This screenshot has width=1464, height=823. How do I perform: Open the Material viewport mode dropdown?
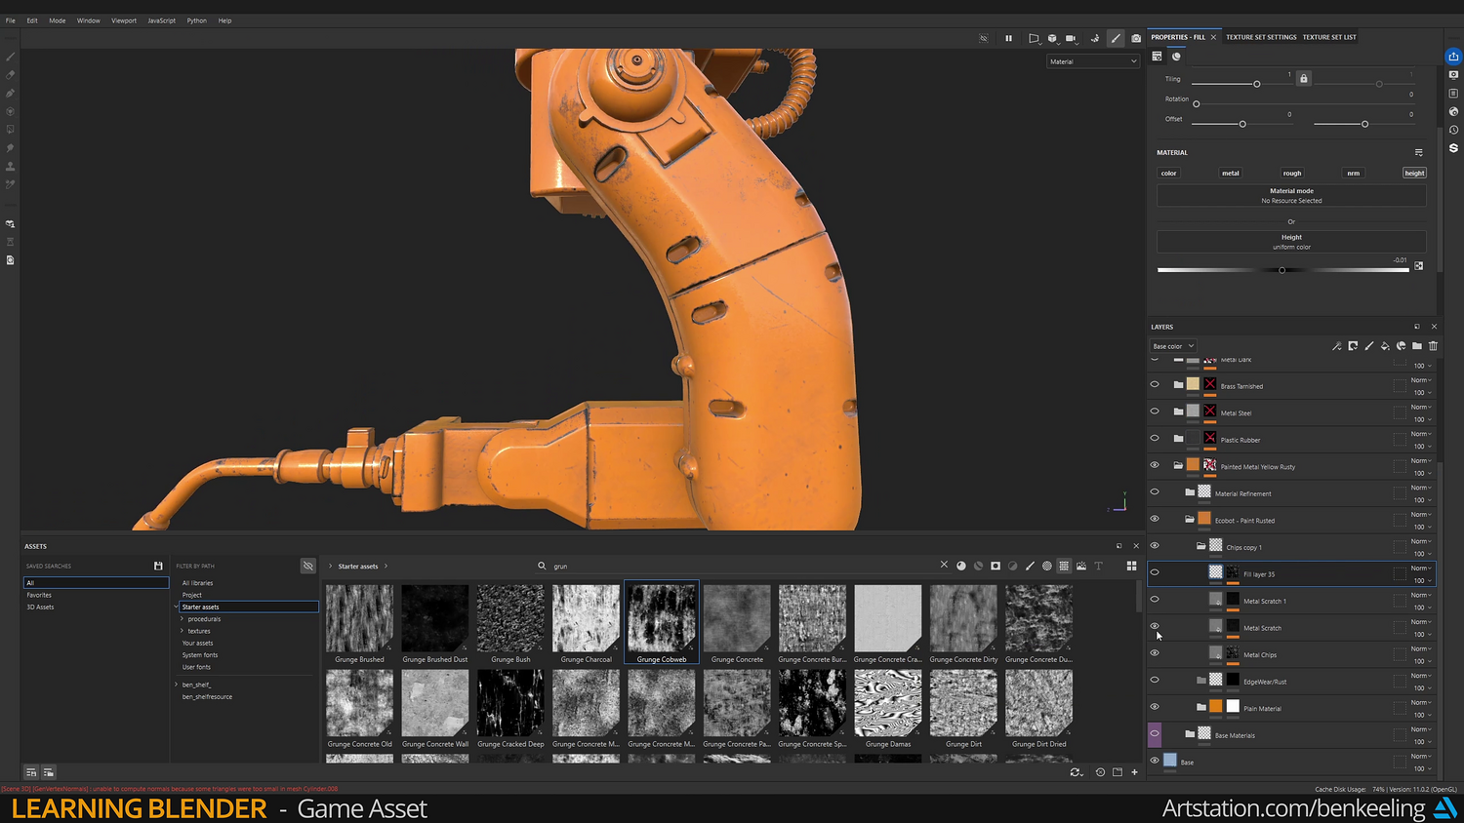[1093, 61]
